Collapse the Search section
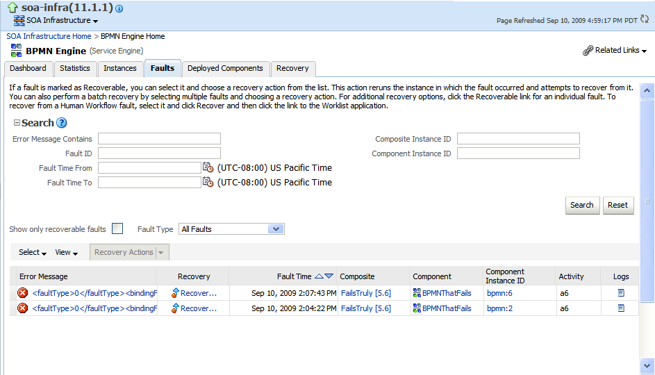The width and height of the screenshot is (655, 375). (17, 122)
